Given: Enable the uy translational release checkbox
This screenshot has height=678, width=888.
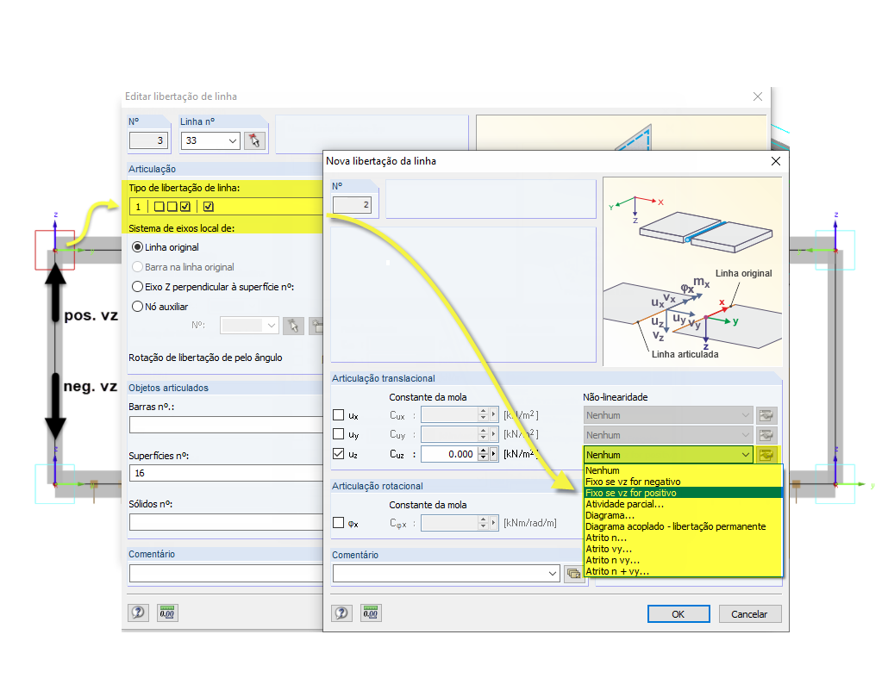Looking at the screenshot, I should pos(339,434).
